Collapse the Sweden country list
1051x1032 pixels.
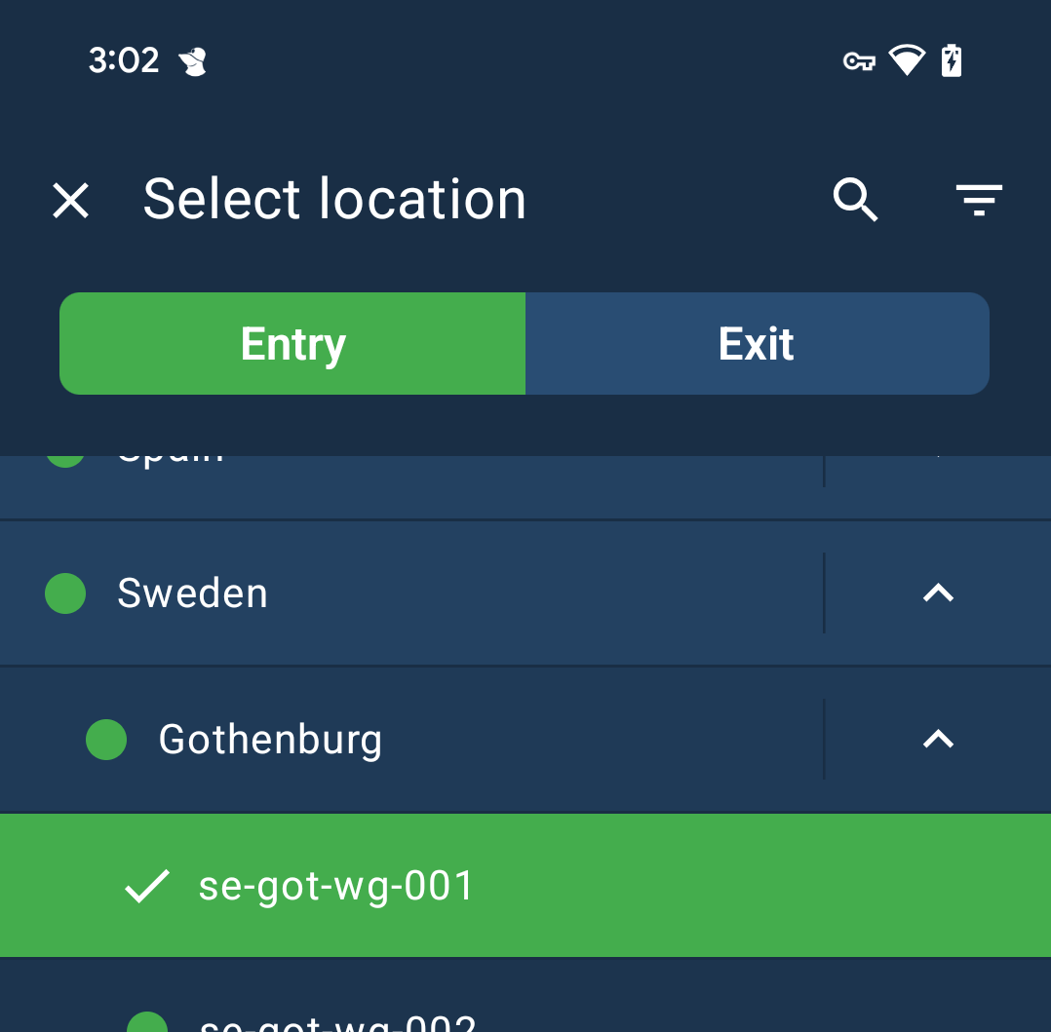pyautogui.click(x=937, y=592)
